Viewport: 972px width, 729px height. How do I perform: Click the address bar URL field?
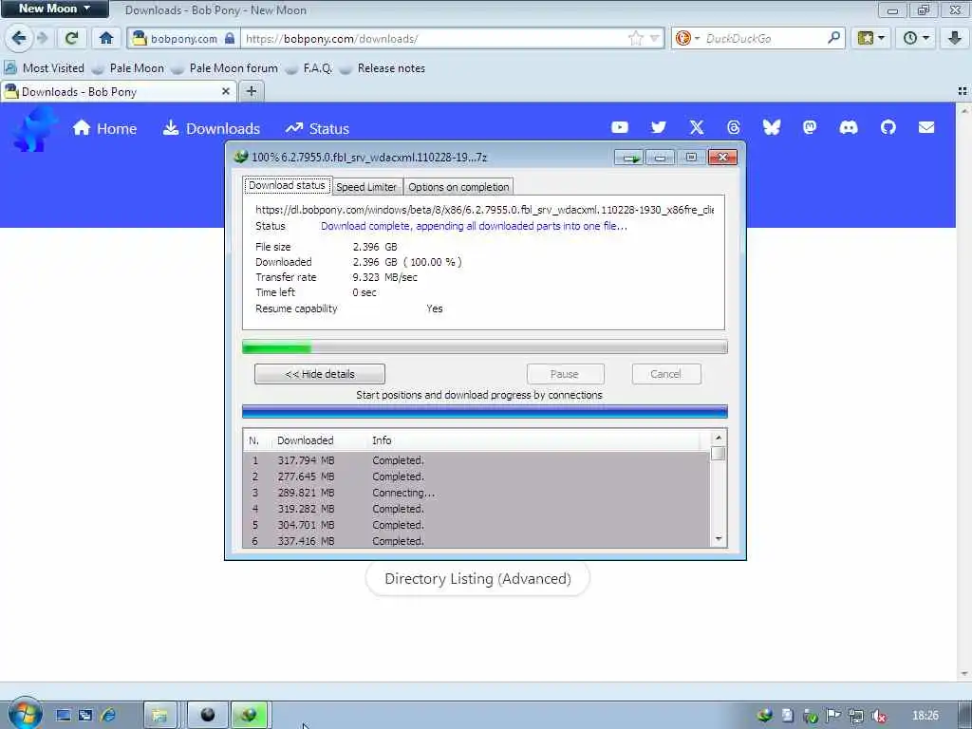434,38
